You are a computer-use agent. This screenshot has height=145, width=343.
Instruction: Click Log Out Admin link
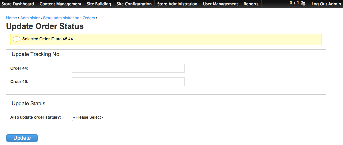click(326, 4)
